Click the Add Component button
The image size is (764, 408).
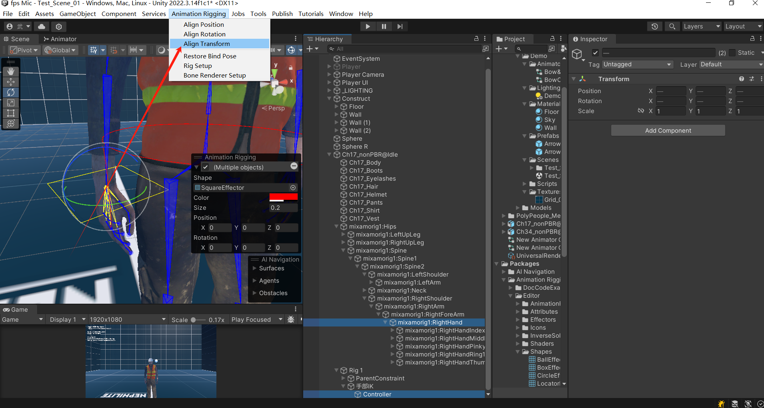pos(668,130)
